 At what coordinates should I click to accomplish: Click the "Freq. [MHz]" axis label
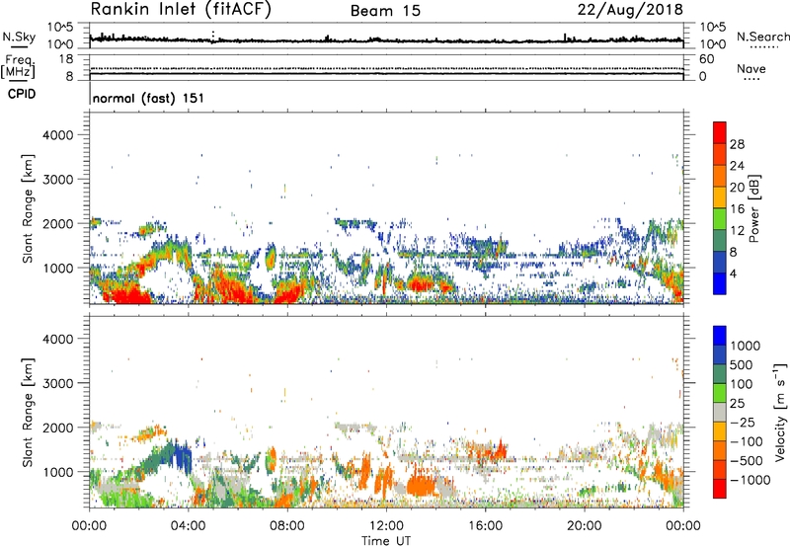coord(18,67)
